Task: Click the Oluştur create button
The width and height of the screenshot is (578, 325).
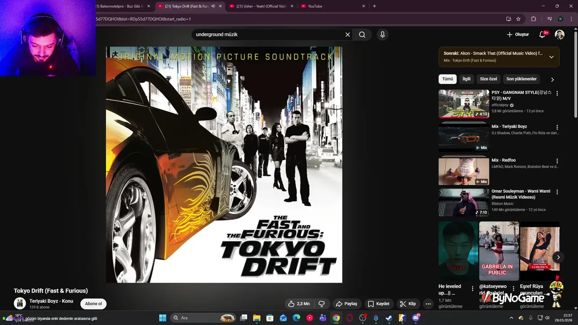Action: click(x=517, y=34)
